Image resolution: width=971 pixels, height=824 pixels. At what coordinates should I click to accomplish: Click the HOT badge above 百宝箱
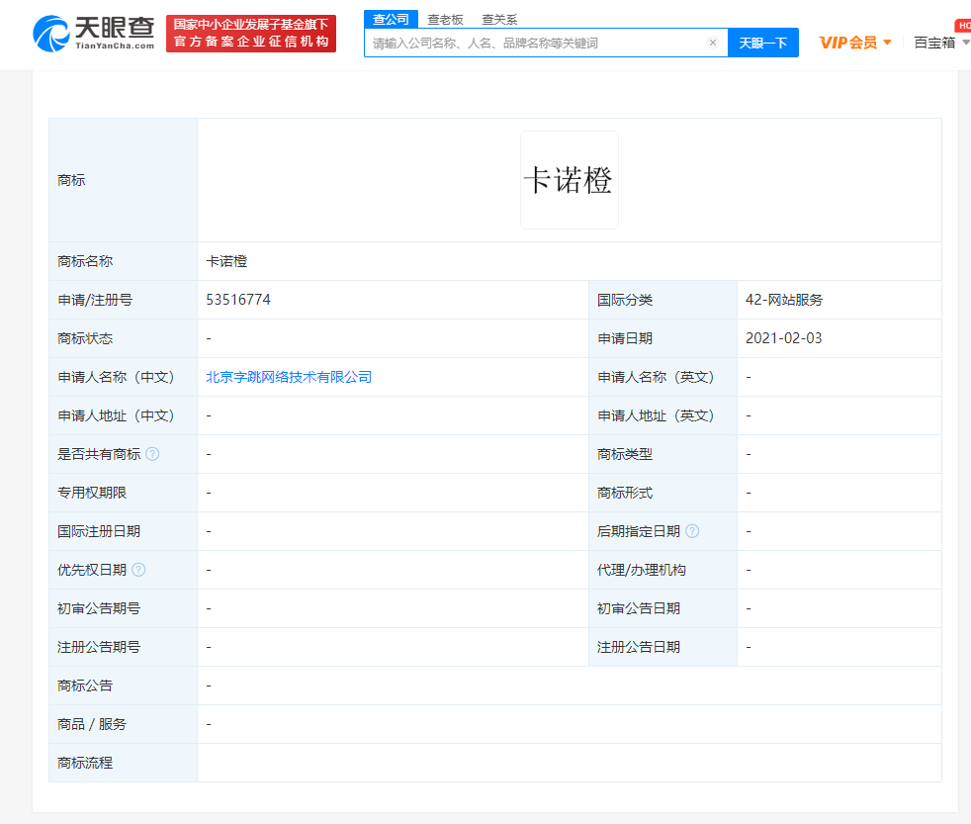961,25
